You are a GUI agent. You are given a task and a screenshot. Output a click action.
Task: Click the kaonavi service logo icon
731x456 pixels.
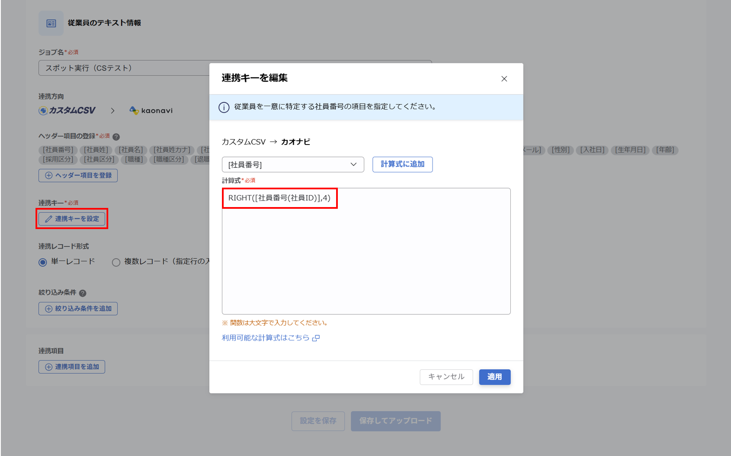134,110
